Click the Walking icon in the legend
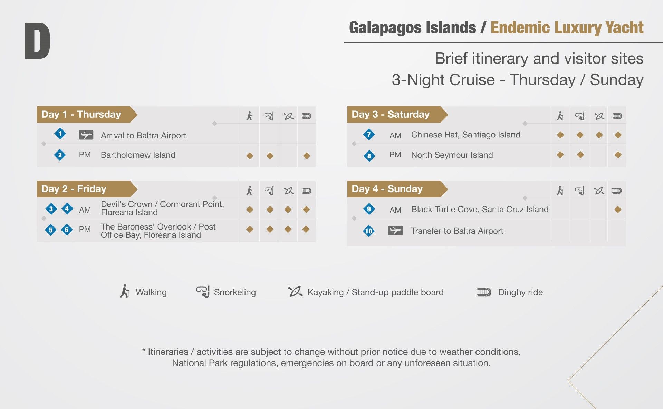 (125, 291)
